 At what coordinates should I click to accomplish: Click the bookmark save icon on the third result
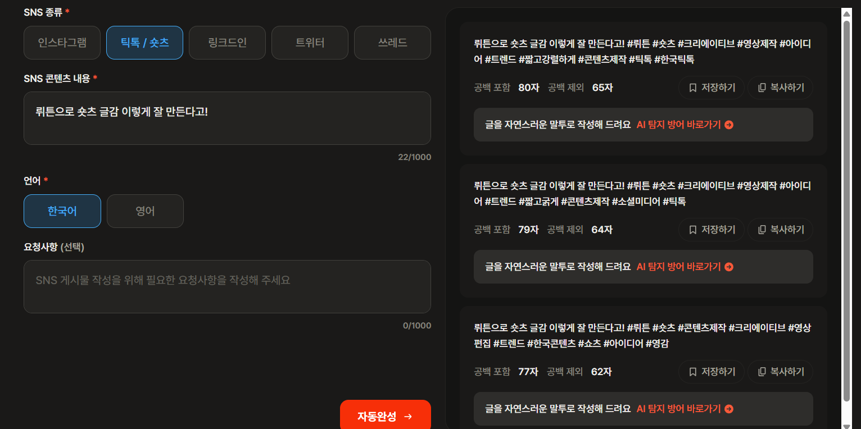click(692, 371)
